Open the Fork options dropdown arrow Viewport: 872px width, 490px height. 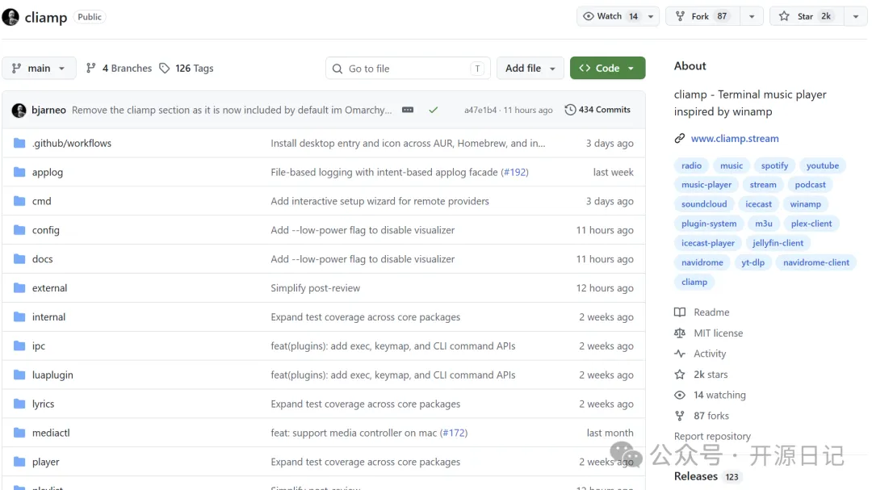pos(752,17)
